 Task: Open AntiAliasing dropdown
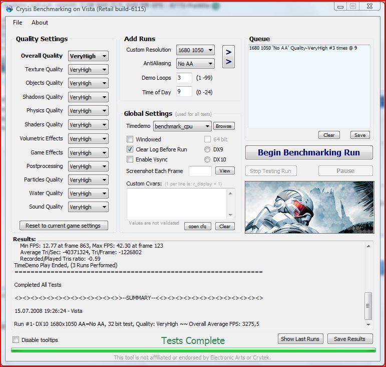click(x=195, y=64)
